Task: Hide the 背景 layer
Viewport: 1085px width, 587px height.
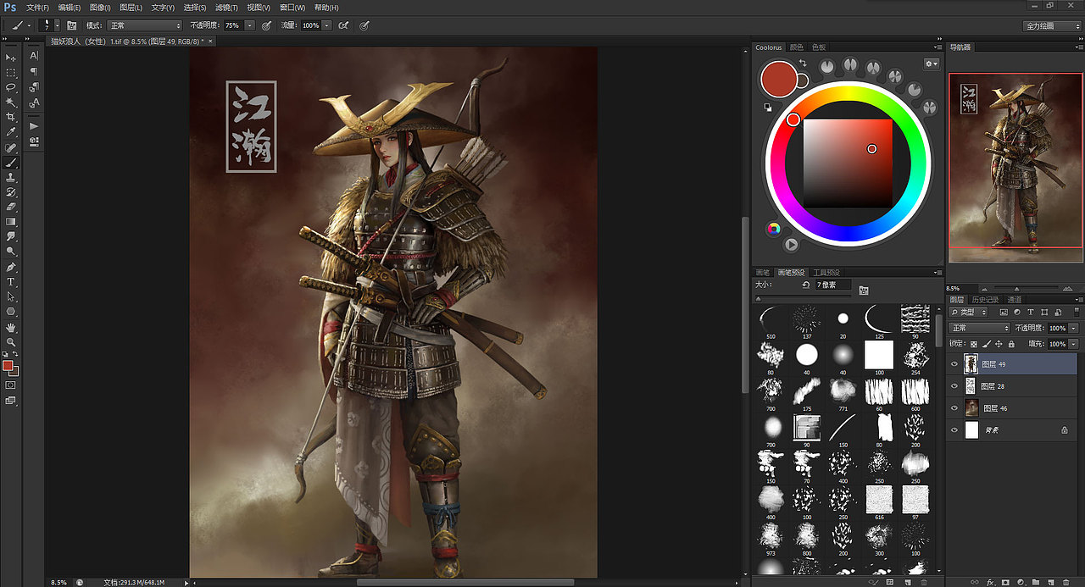Action: (x=954, y=430)
